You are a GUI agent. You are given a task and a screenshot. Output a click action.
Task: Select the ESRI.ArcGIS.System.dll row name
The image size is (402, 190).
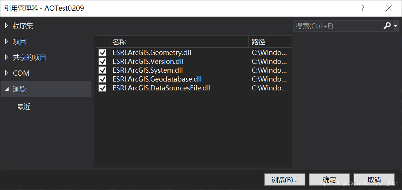pos(148,70)
